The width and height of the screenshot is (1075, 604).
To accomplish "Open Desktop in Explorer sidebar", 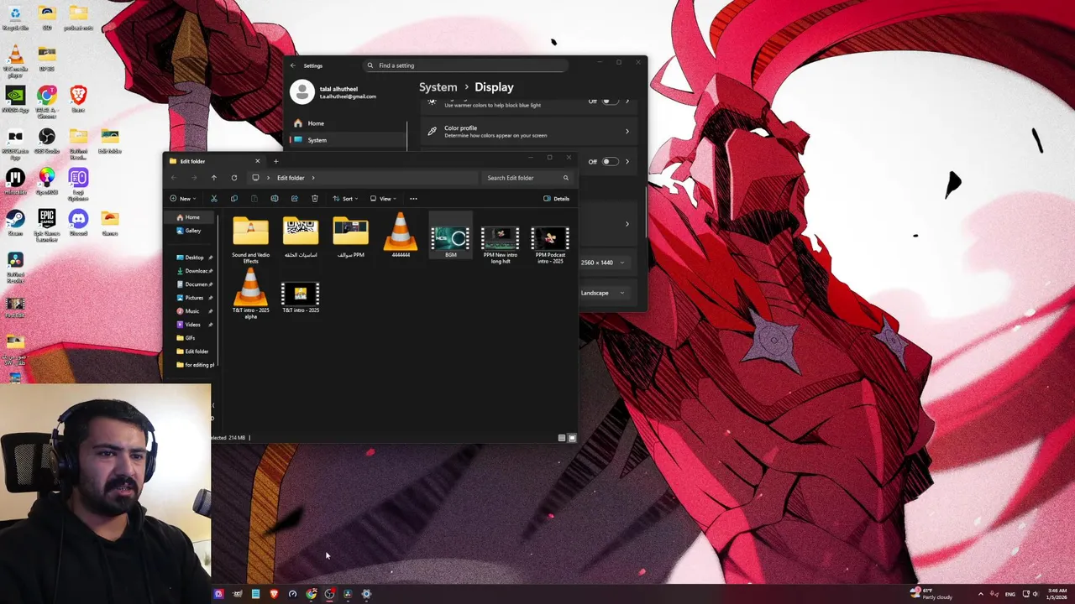I will (190, 258).
